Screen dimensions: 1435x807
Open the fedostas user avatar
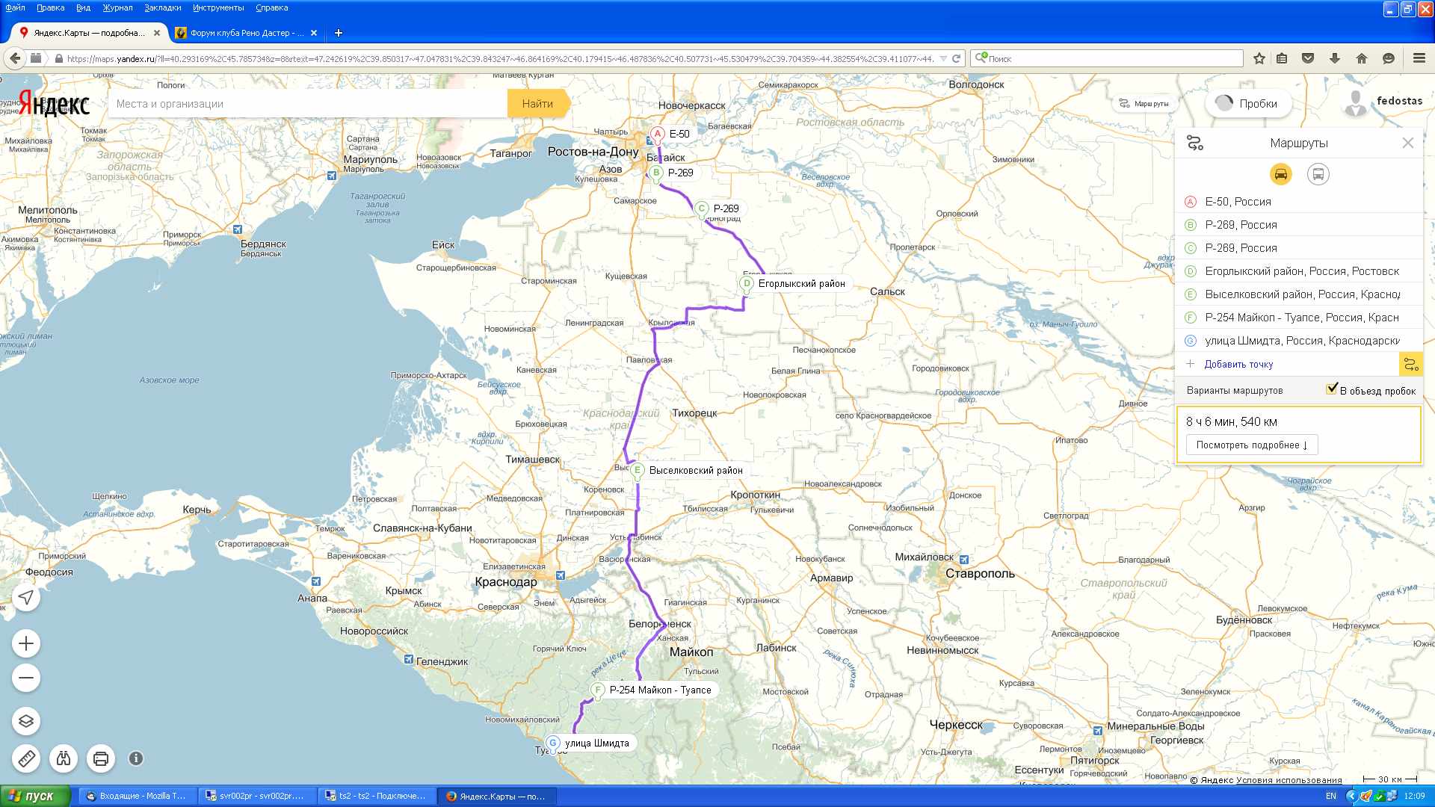coord(1355,104)
